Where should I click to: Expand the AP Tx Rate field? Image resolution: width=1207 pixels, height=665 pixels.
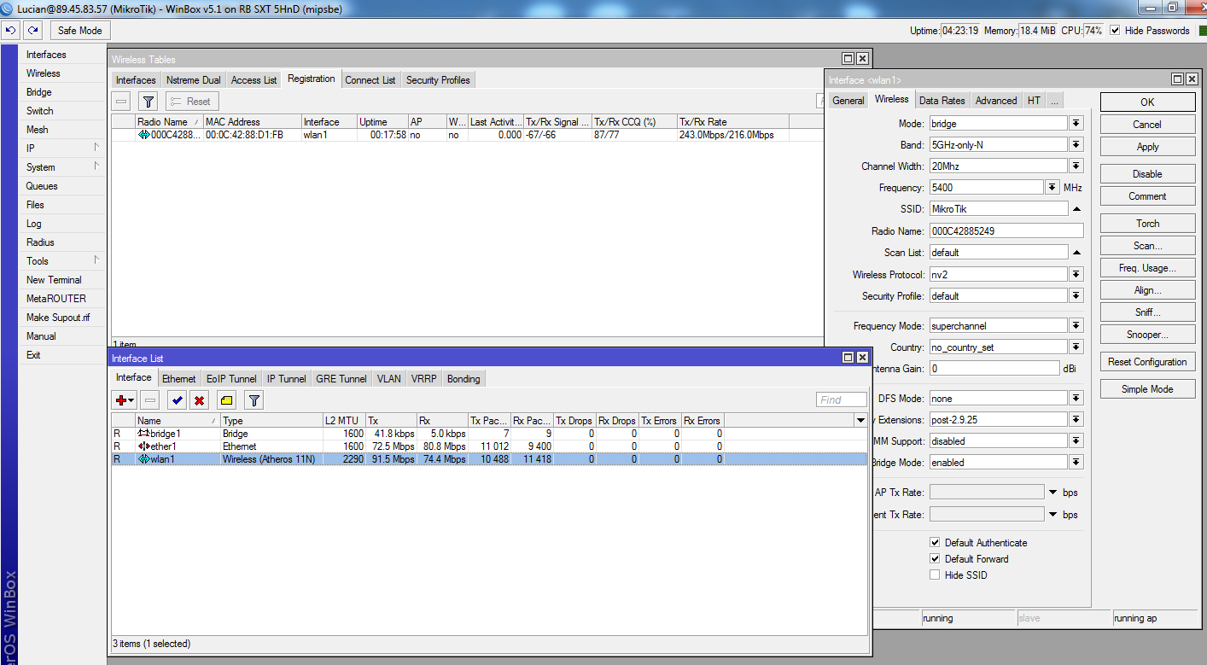tap(1052, 493)
